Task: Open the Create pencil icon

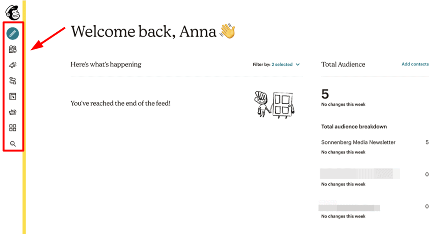Action: [13, 34]
